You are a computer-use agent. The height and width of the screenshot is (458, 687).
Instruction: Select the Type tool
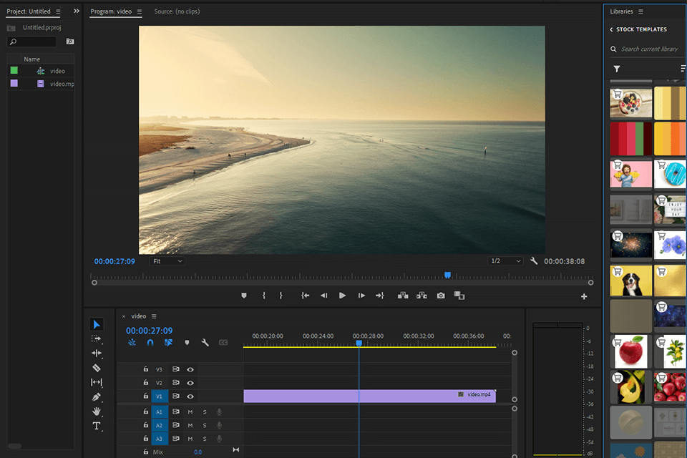click(97, 426)
